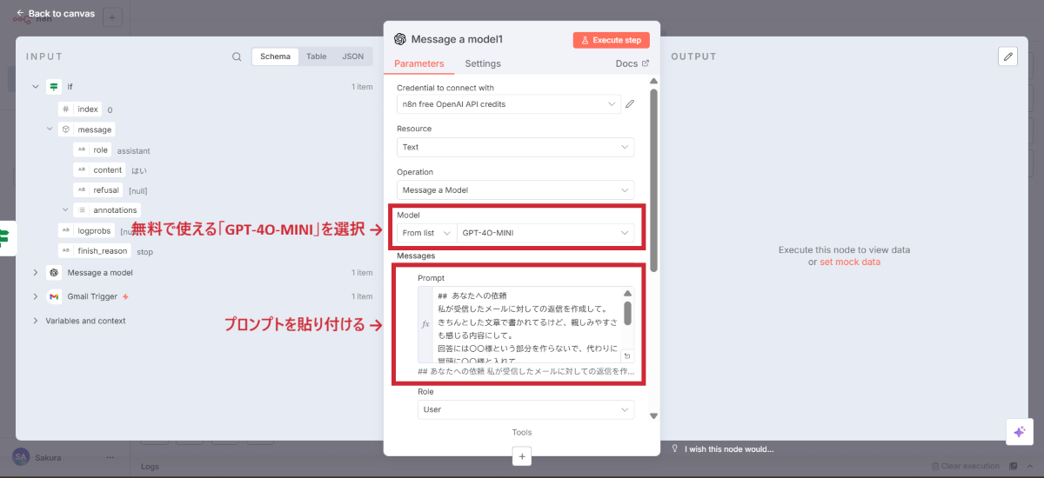The image size is (1044, 478).
Task: Open the Docs external link
Action: coord(632,63)
